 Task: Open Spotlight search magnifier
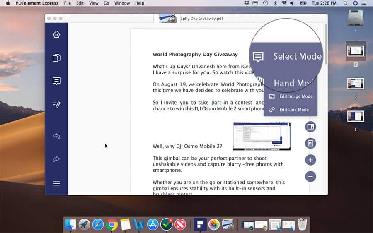click(x=345, y=3)
